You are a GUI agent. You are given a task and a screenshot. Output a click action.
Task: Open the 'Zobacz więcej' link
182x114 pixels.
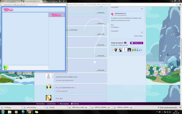tap(139, 36)
